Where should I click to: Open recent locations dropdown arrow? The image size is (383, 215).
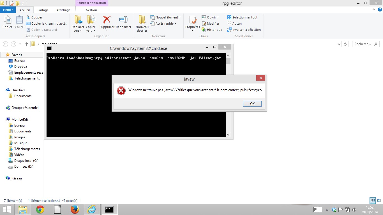20,44
